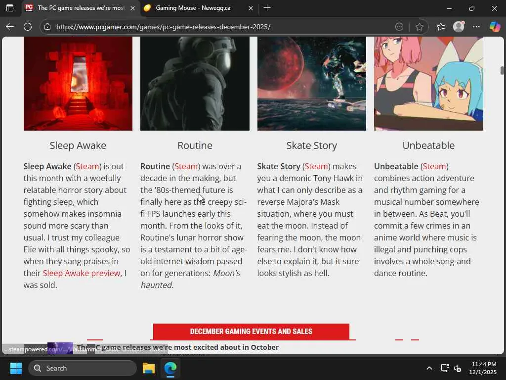
Task: Open the Sleep Awake preview link
Action: click(x=82, y=273)
